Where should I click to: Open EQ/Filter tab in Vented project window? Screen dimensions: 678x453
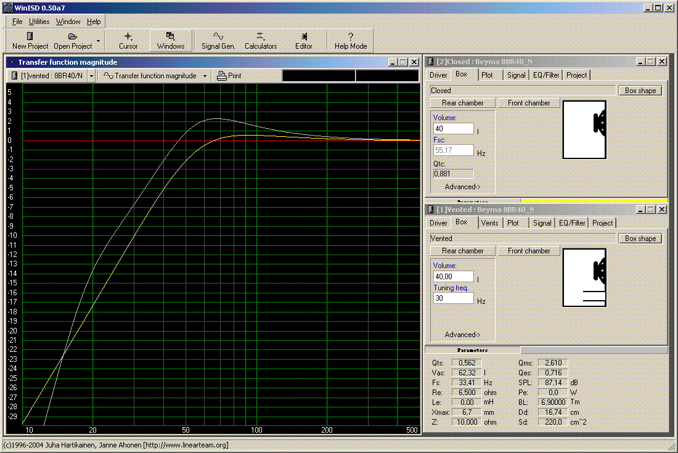pyautogui.click(x=571, y=223)
